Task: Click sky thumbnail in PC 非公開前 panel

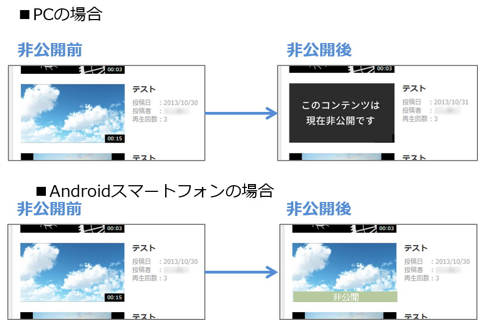Action: pyautogui.click(x=72, y=114)
